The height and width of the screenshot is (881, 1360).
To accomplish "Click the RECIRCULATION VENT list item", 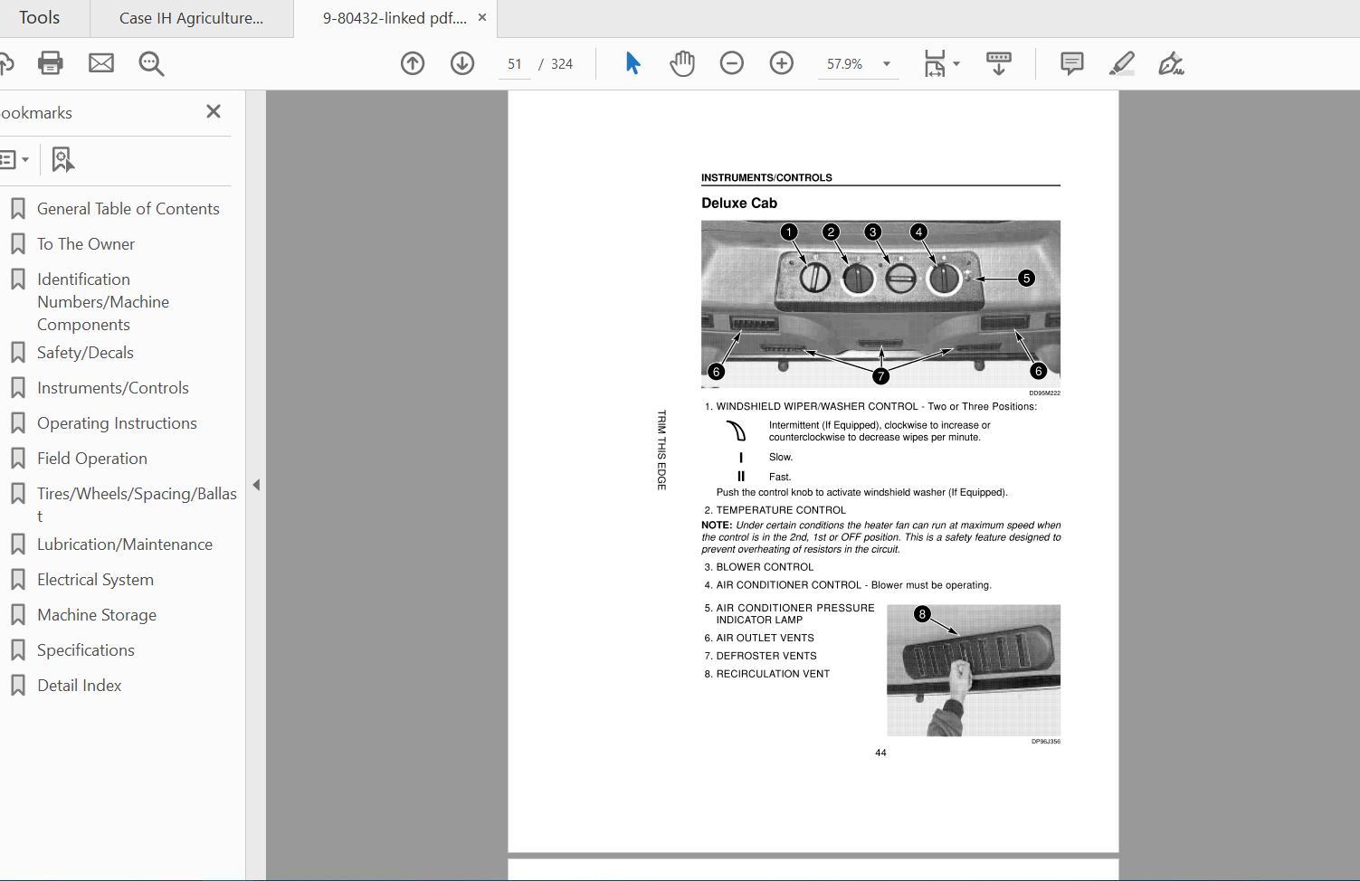I will [766, 674].
